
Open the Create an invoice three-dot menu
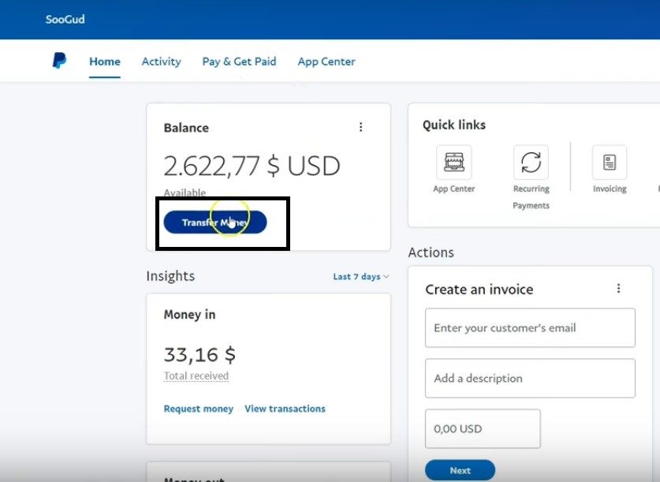[x=618, y=289]
